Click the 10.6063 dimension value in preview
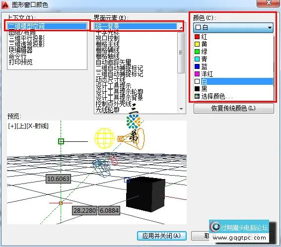 point(58,179)
